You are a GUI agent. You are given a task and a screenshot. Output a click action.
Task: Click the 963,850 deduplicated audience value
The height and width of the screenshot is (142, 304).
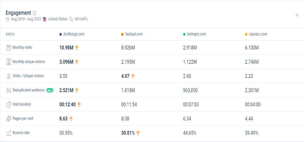click(190, 90)
